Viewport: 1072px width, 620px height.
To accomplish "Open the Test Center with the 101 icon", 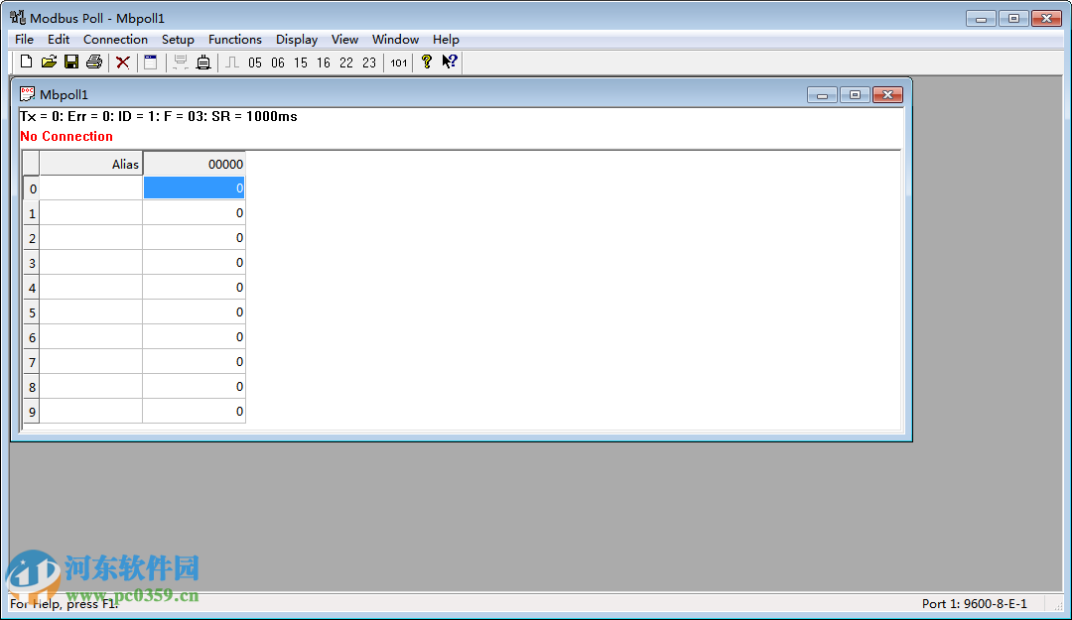I will click(x=397, y=62).
